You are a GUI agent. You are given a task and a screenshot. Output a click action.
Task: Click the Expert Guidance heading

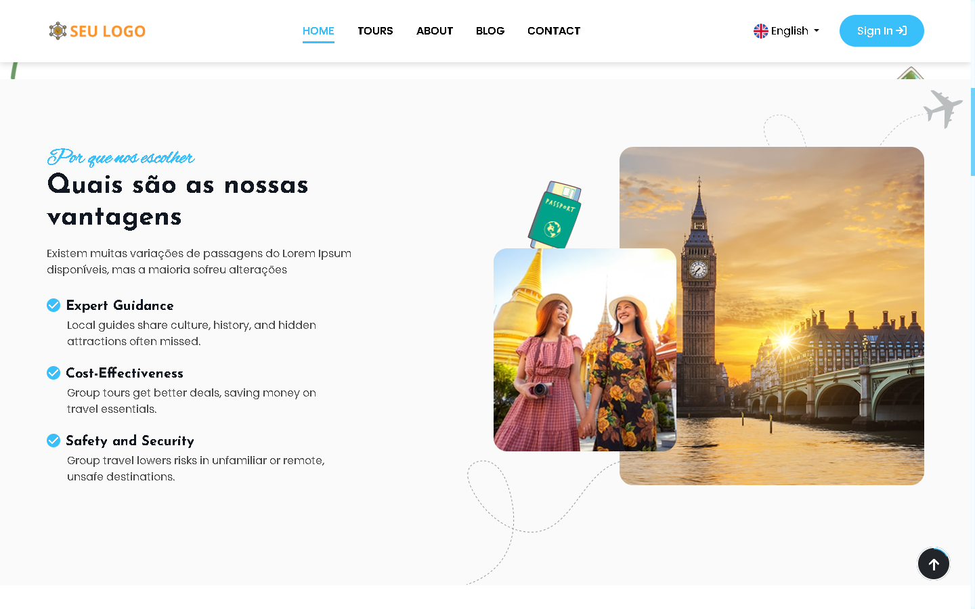click(x=120, y=305)
